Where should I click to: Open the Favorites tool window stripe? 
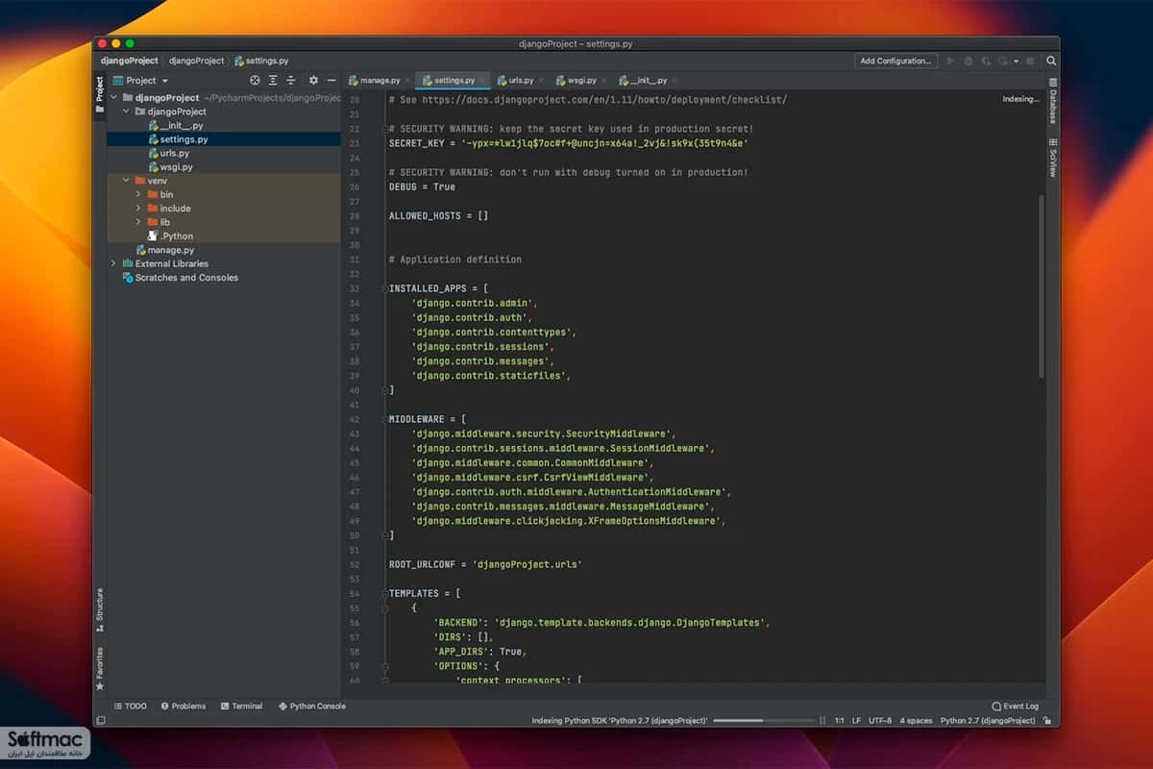tap(99, 668)
